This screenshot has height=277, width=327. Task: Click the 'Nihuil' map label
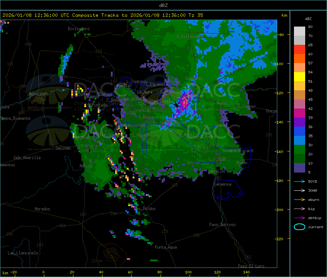86,166
